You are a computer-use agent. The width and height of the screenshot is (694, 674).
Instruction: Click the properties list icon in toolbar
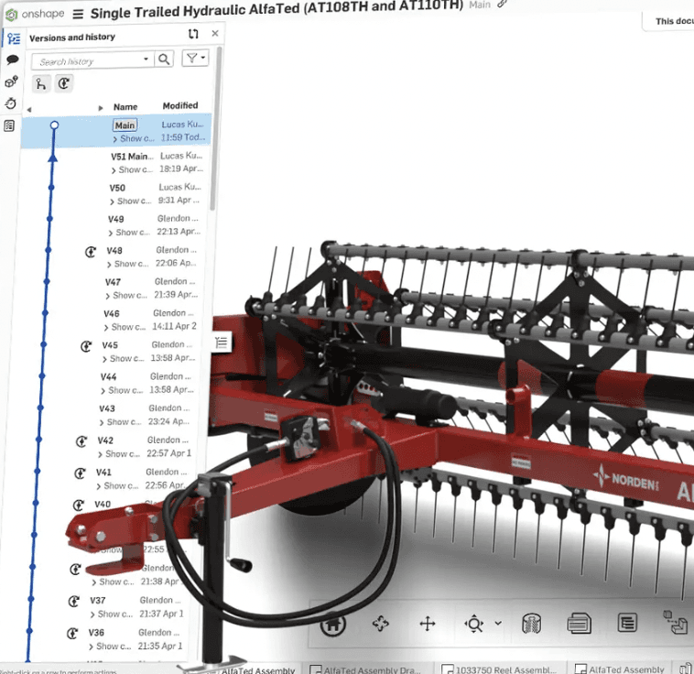627,623
